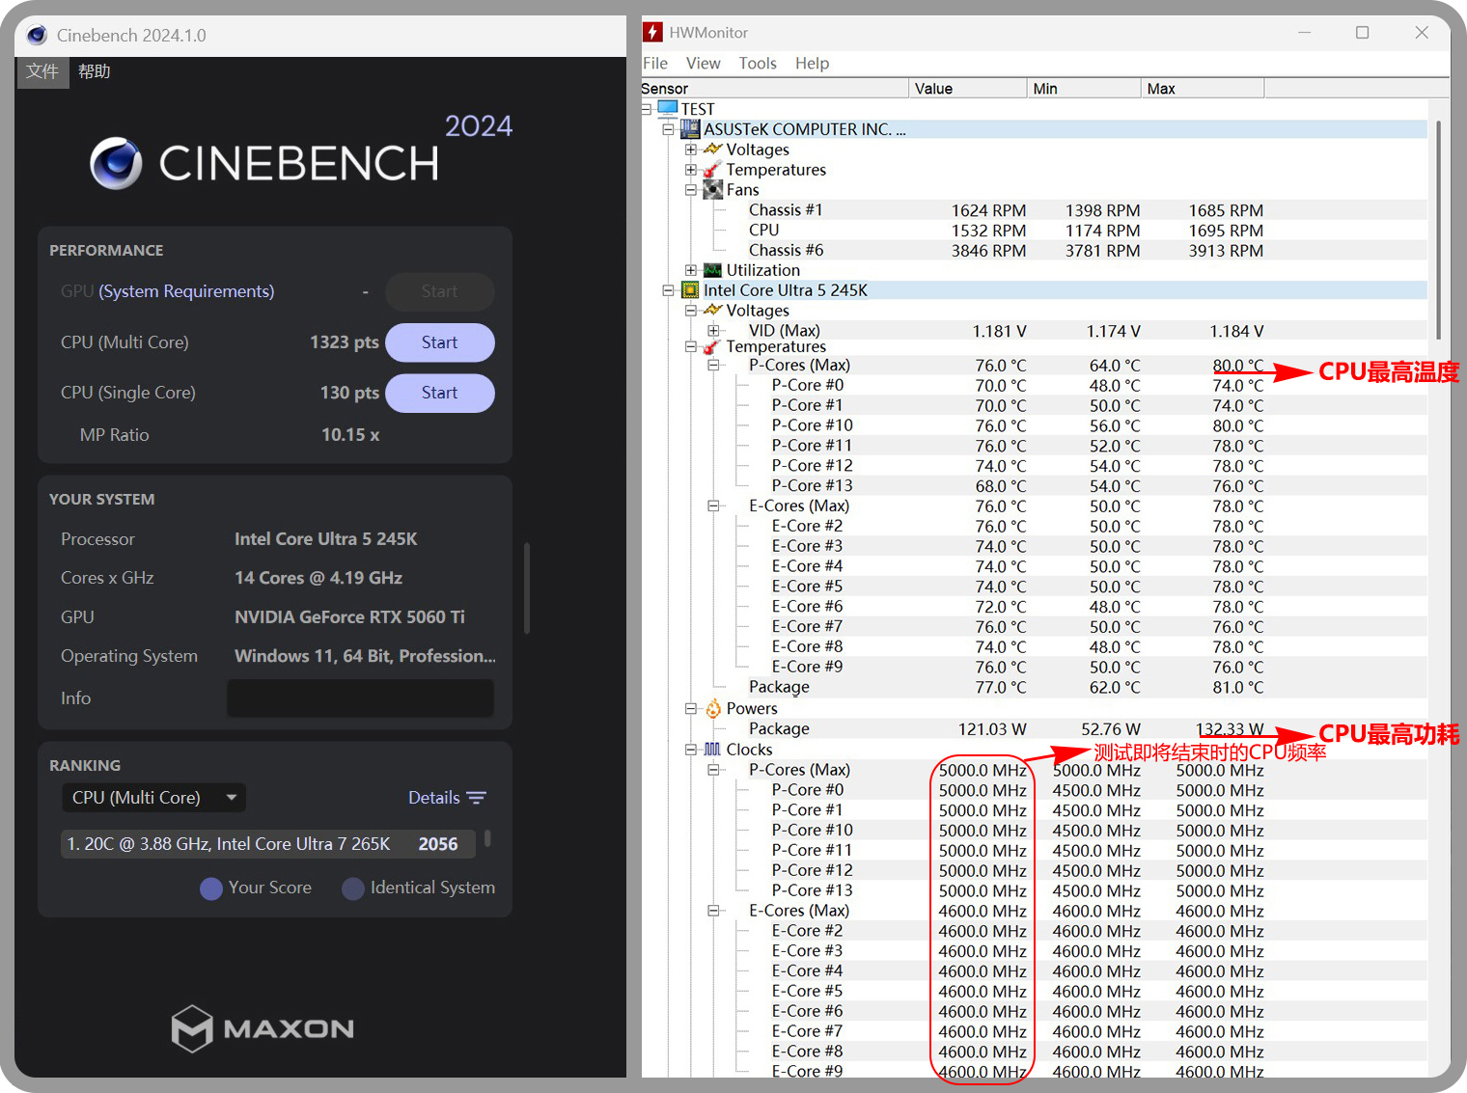Open the GPU System Requirements link
Viewport: 1467px width, 1093px height.
coord(186,291)
